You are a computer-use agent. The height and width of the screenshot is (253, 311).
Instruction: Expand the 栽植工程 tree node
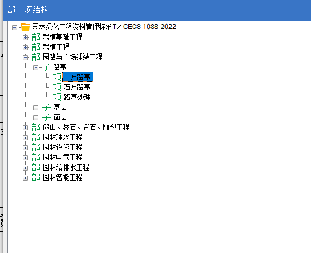pyautogui.click(x=25, y=47)
